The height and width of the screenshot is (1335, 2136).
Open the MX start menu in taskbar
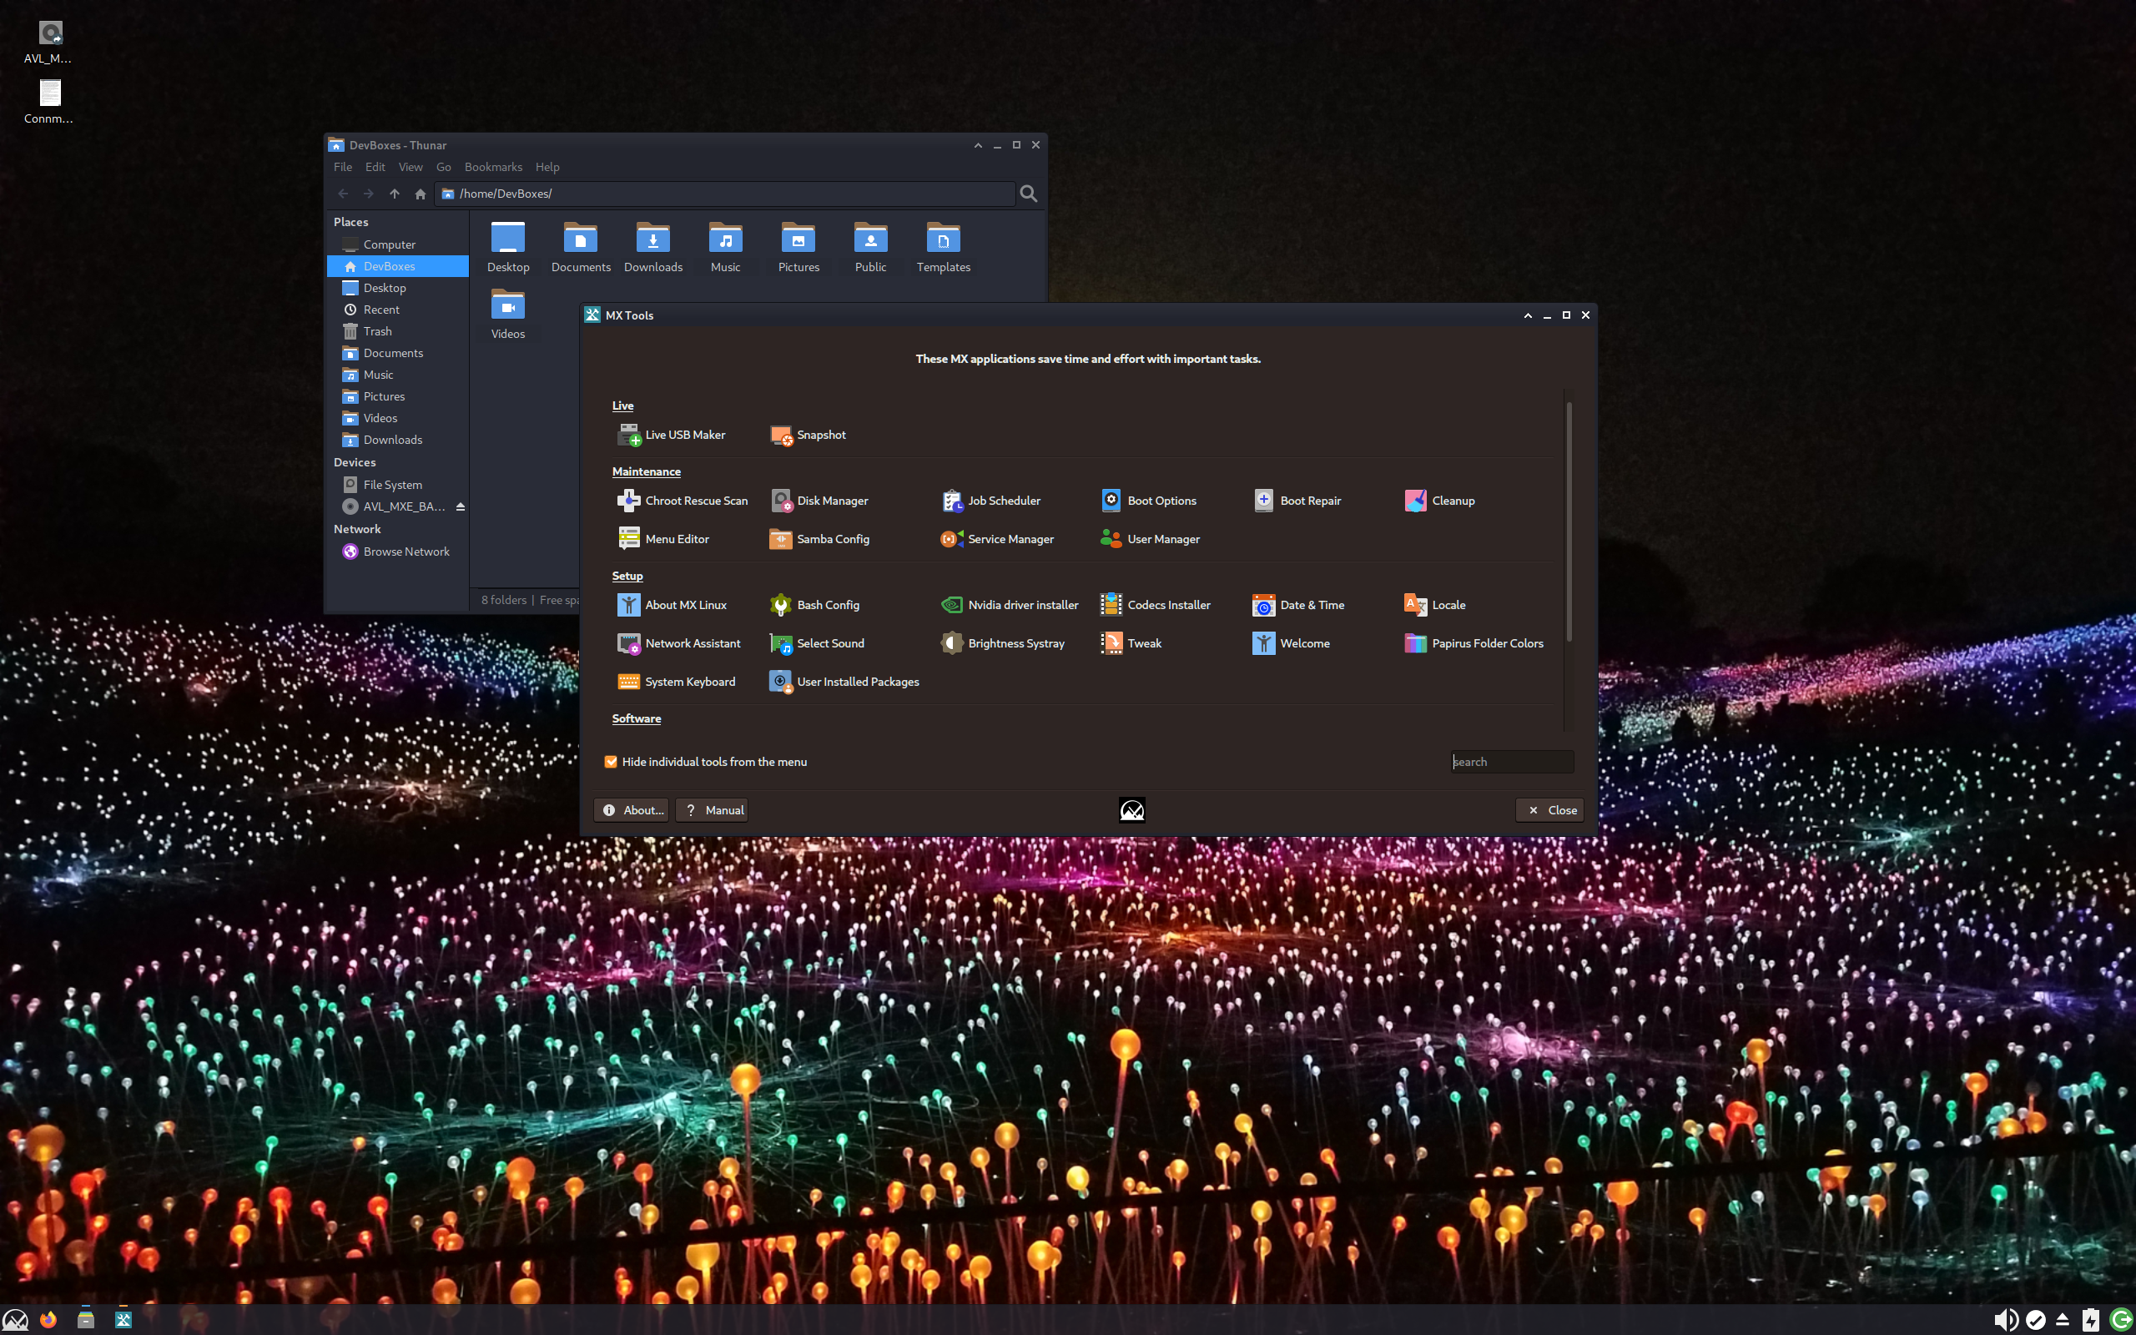pos(16,1319)
